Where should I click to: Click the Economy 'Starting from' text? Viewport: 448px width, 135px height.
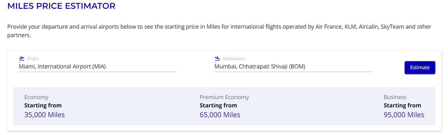coord(43,105)
